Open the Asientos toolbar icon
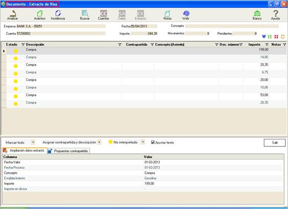This screenshot has width=288, height=209. [x=39, y=15]
